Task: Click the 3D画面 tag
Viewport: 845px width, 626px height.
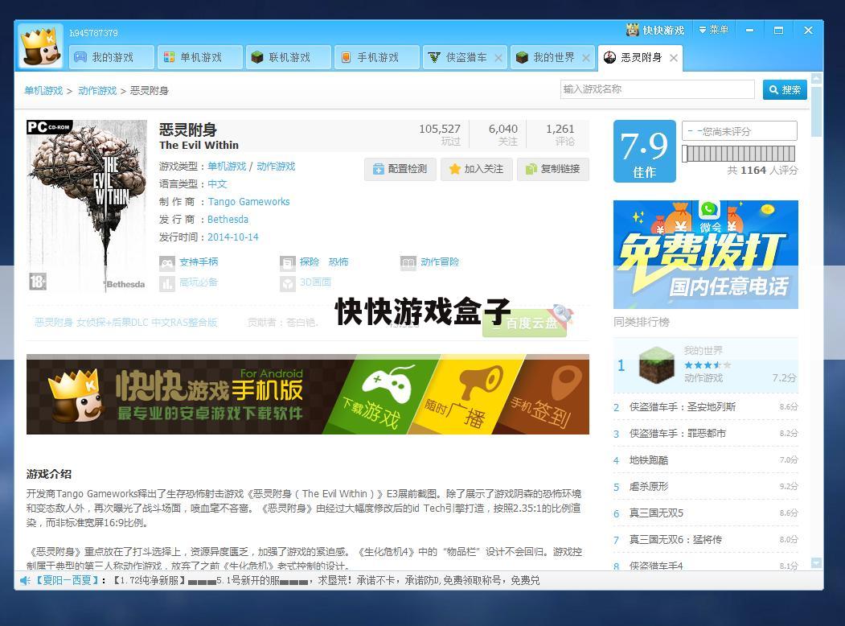Action: 315,282
